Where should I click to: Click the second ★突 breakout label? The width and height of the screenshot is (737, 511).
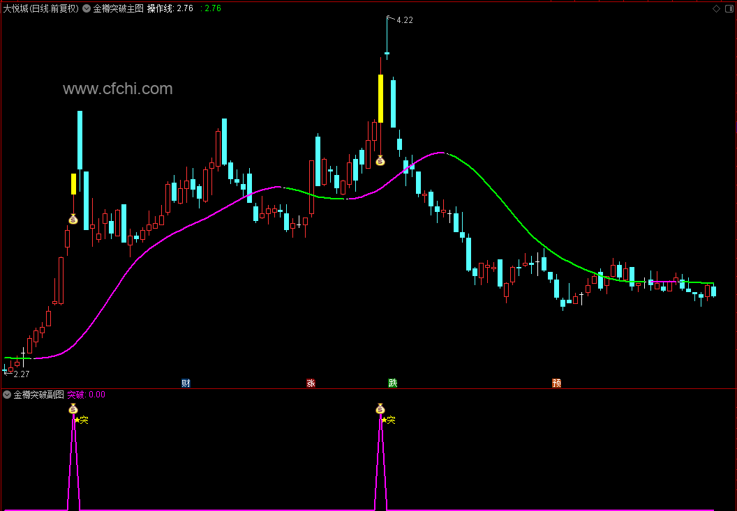pyautogui.click(x=388, y=420)
